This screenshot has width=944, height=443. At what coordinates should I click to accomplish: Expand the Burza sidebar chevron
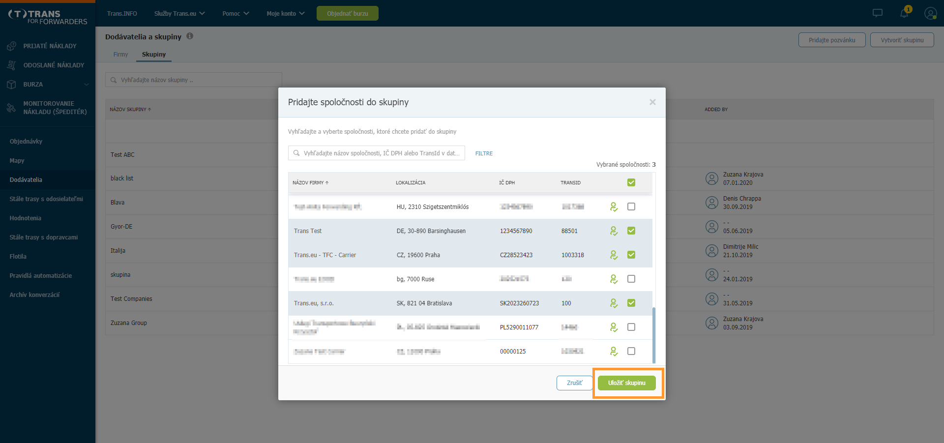click(x=87, y=85)
